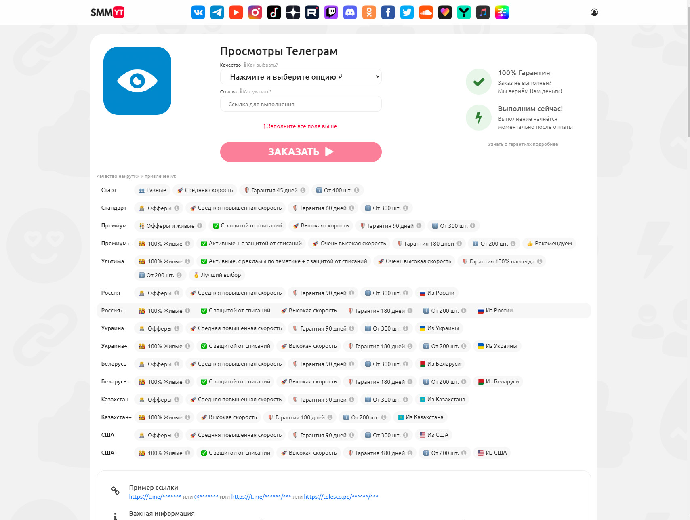Click the green checkmark guarantee icon
The height and width of the screenshot is (520, 690).
tap(479, 82)
